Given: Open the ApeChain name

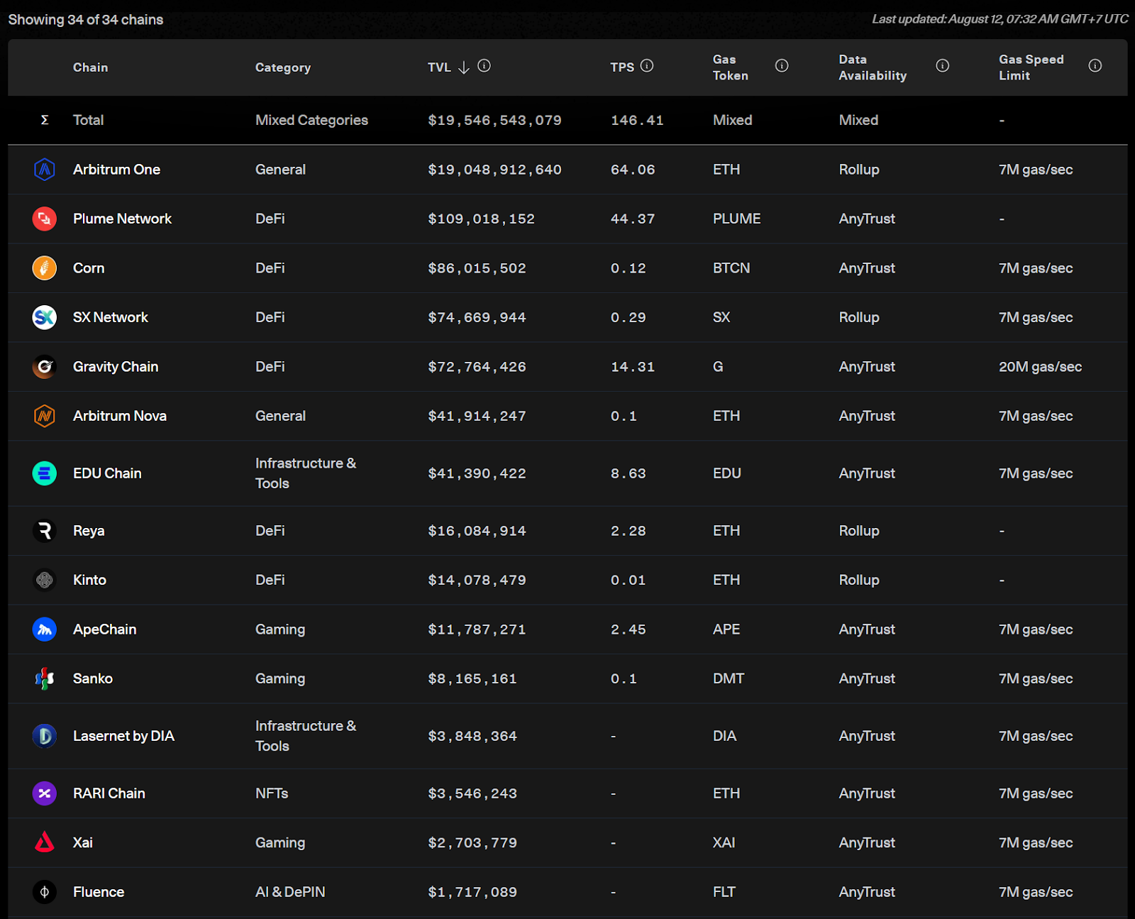Looking at the screenshot, I should click(x=104, y=629).
